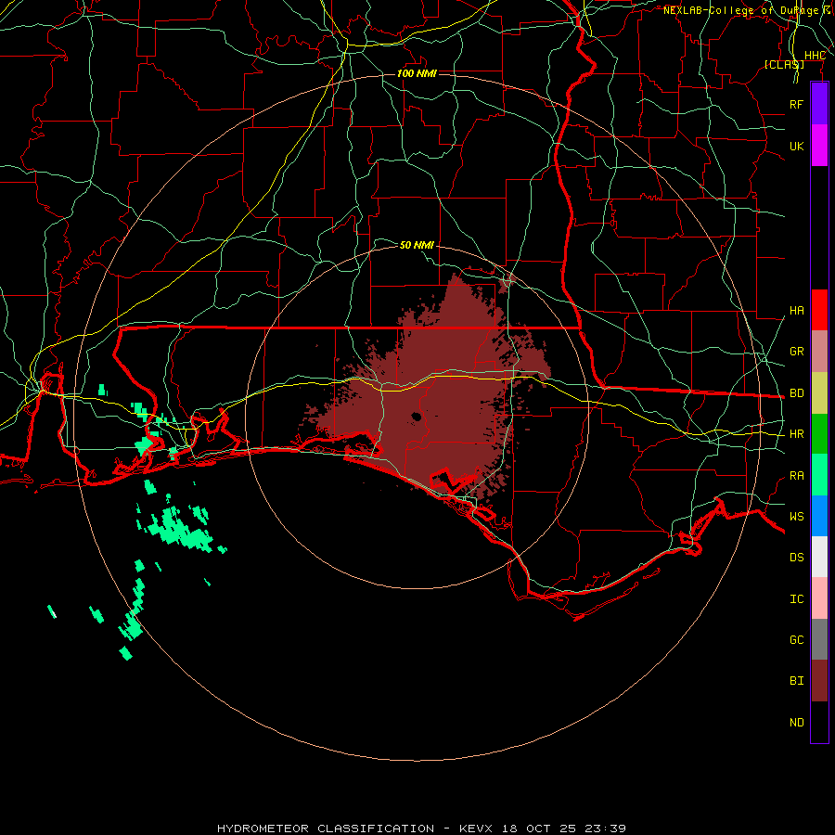This screenshot has height=835, width=835.
Task: Click the black radar site dot
Action: [x=417, y=417]
